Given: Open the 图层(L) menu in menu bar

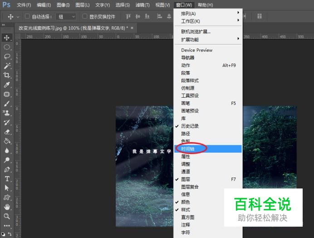Looking at the screenshot, I should 82,5.
